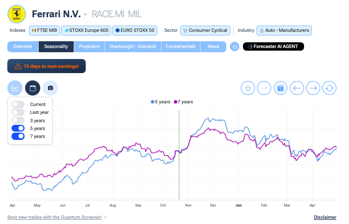This screenshot has height=224, width=349.
Task: Click the star icon above the chart
Action: click(x=248, y=88)
